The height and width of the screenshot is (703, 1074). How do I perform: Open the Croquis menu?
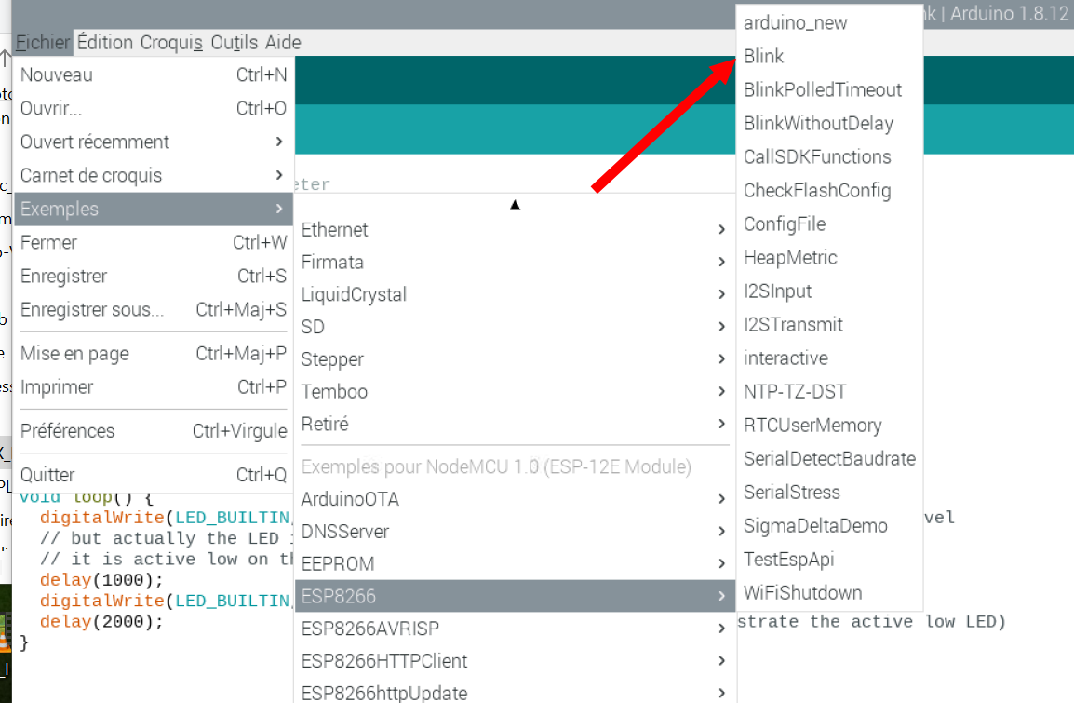pyautogui.click(x=171, y=43)
